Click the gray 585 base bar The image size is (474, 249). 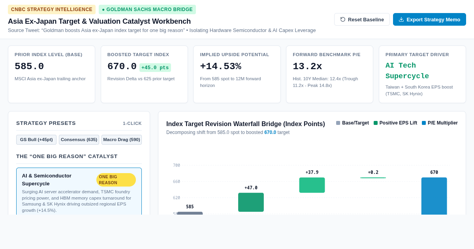tap(190, 213)
